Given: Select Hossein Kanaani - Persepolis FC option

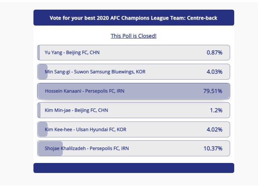Looking at the screenshot, I should tap(84, 91).
